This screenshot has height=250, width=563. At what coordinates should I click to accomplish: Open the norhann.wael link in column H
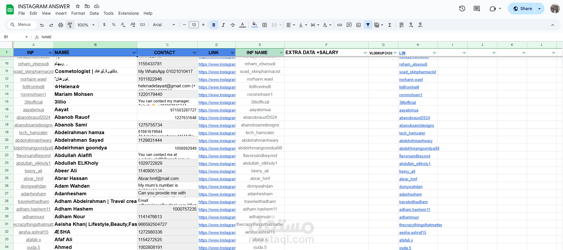[411, 79]
